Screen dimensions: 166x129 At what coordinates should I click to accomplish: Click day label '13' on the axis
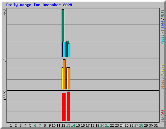click(68, 125)
